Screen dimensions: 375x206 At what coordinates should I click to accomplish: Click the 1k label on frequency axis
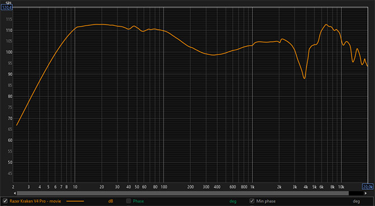[x=252, y=187]
